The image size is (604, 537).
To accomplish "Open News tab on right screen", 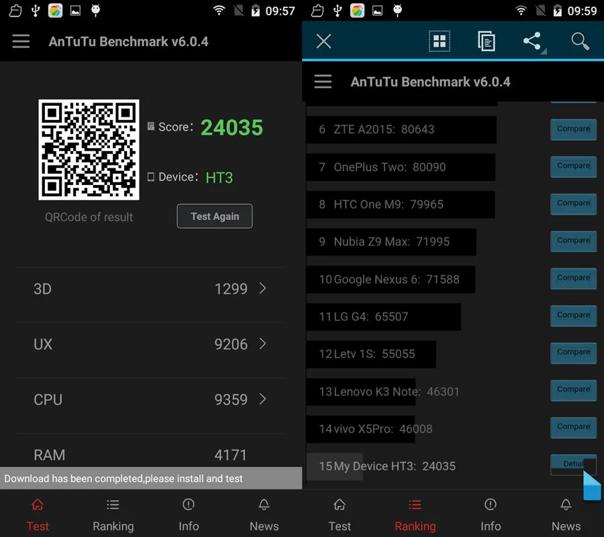I will point(566,514).
